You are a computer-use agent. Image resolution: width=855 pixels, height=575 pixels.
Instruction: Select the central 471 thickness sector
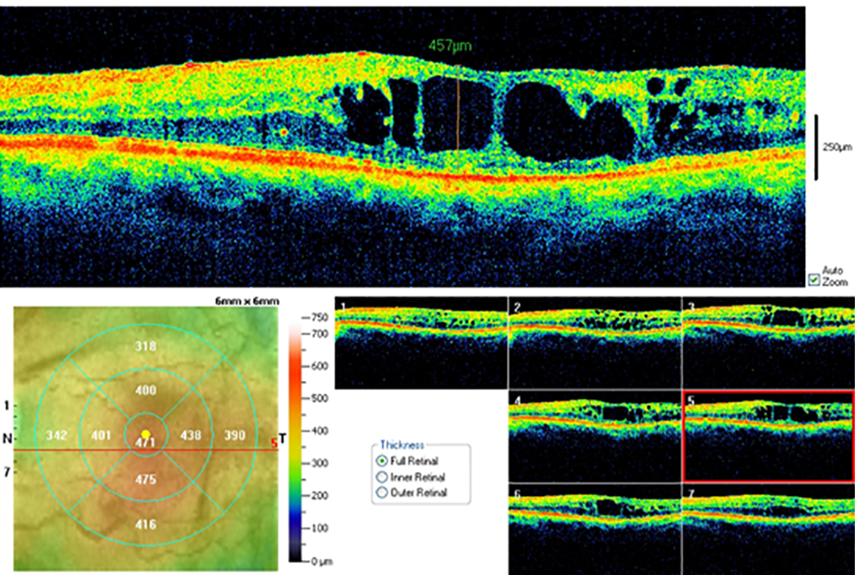[x=145, y=444]
